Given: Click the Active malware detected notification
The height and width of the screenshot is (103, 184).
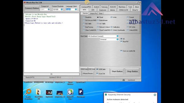Looking at the screenshot, I should click(118, 100).
